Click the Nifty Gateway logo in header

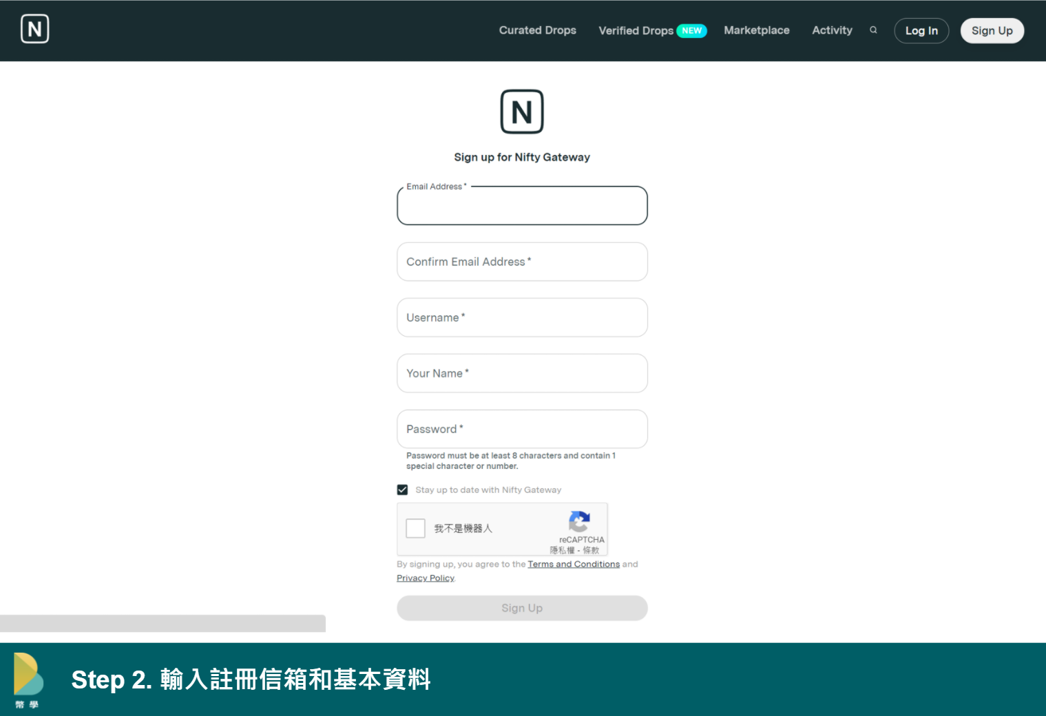[x=34, y=29]
